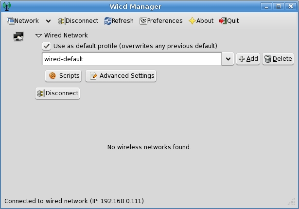The height and width of the screenshot is (209, 299).
Task: Show the About dialog
Action: [201, 21]
